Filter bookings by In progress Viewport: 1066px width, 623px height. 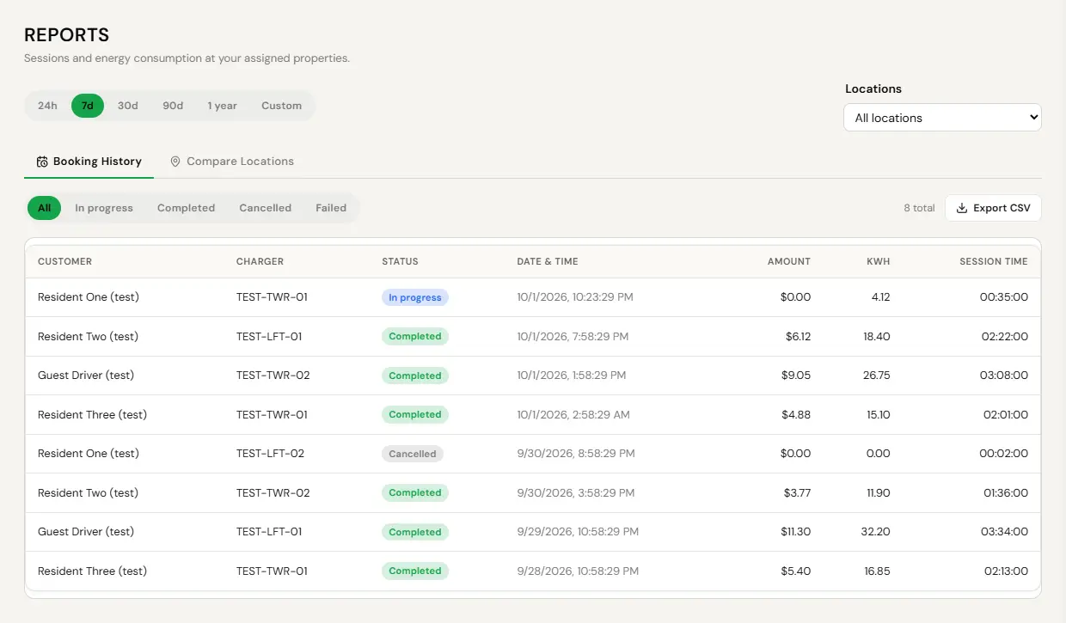[104, 208]
